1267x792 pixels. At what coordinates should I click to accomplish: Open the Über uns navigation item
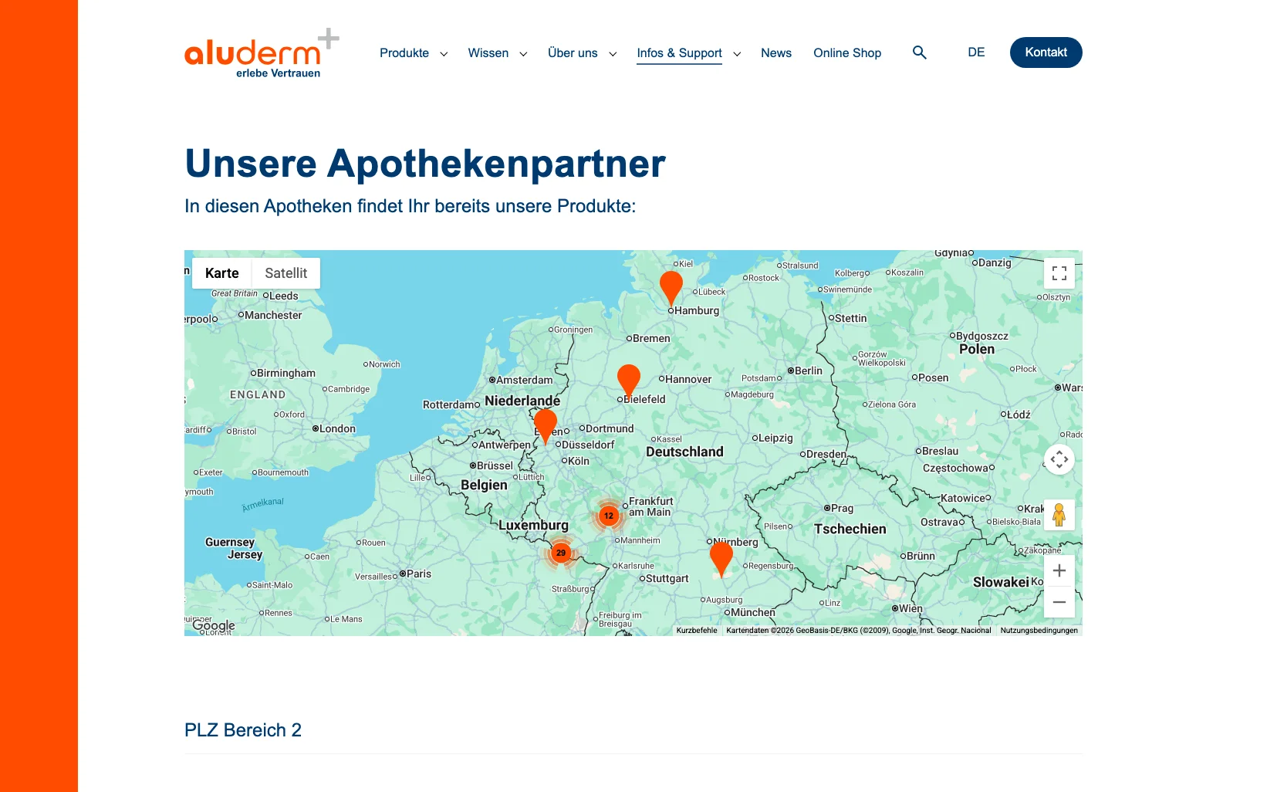(573, 53)
